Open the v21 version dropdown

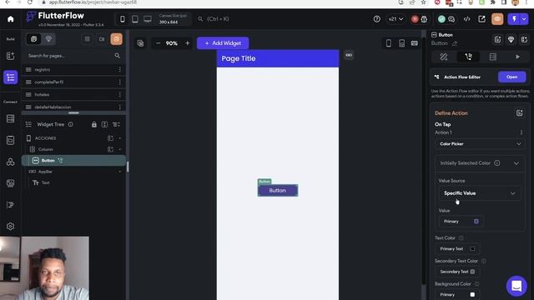click(x=395, y=19)
